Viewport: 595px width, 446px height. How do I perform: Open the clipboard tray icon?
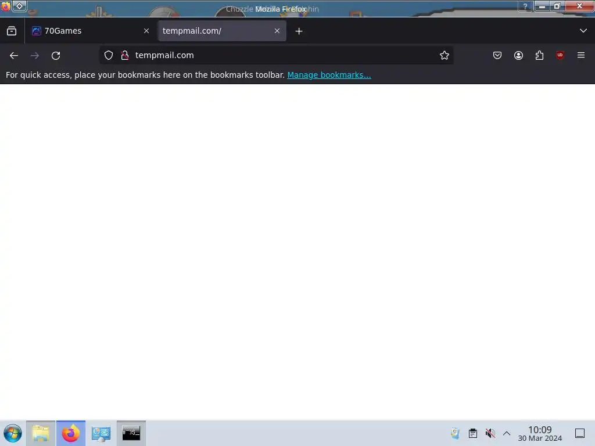coord(473,433)
